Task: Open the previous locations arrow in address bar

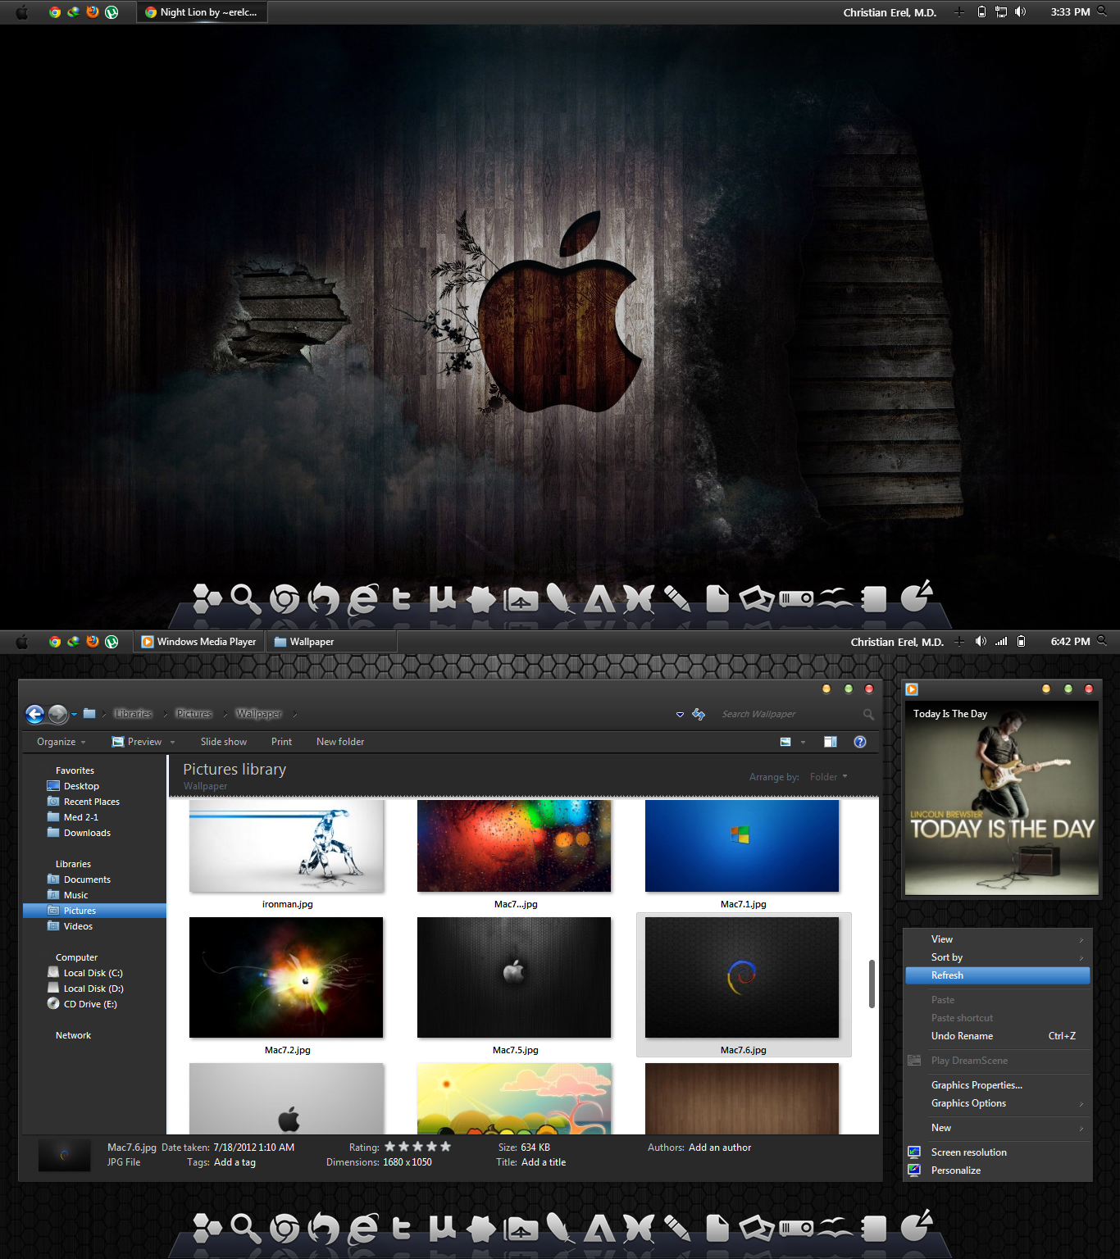Action: click(680, 715)
